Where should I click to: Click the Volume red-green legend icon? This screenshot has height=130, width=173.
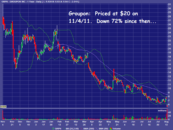pyautogui.click(x=111, y=129)
